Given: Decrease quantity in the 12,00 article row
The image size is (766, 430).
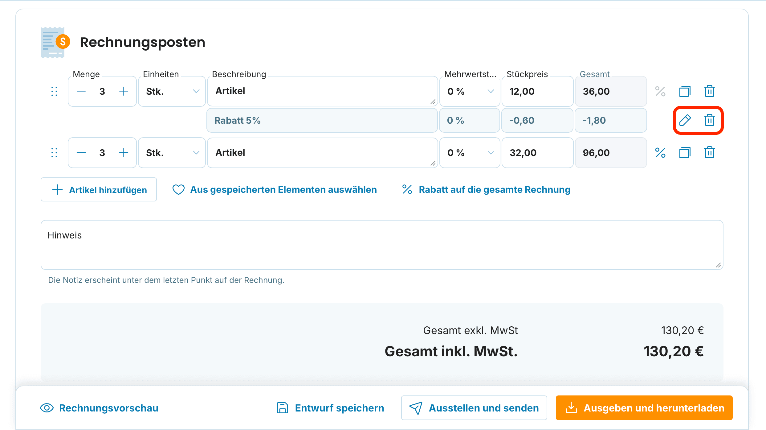Looking at the screenshot, I should click(x=81, y=91).
